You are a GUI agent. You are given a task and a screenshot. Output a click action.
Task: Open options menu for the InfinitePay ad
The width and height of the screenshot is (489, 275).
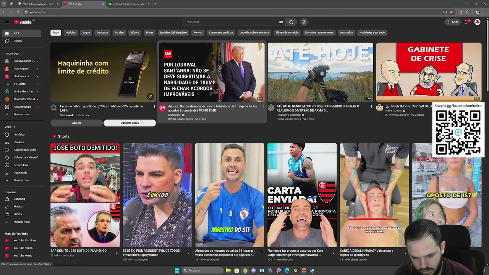pyautogui.click(x=154, y=107)
